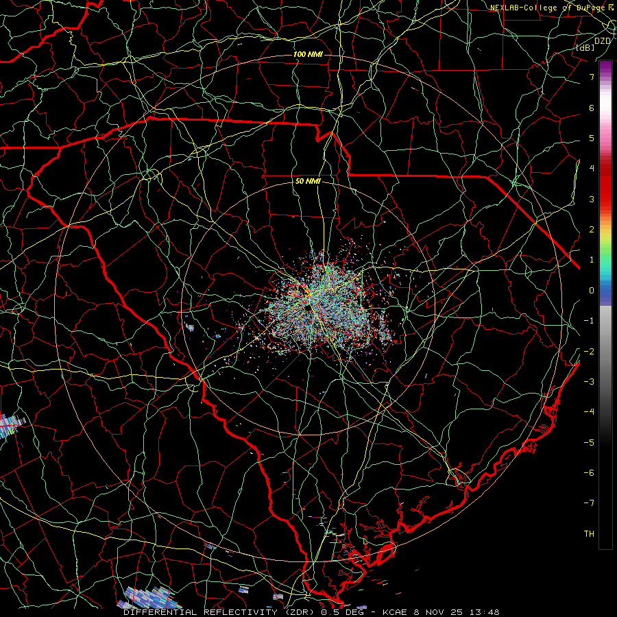617x617 pixels.
Task: Click the 7 value on the color scale
Action: pyautogui.click(x=592, y=77)
